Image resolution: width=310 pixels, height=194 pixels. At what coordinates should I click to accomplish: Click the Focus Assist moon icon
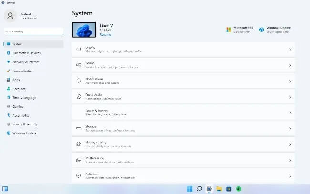click(79, 96)
